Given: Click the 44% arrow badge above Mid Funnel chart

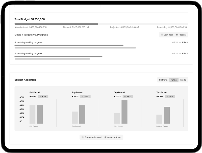Looking at the screenshot, I should tap(128, 97).
